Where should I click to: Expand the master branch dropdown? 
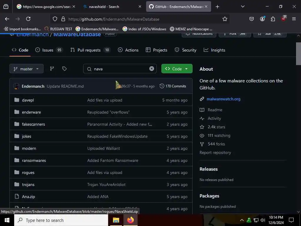(x=26, y=69)
